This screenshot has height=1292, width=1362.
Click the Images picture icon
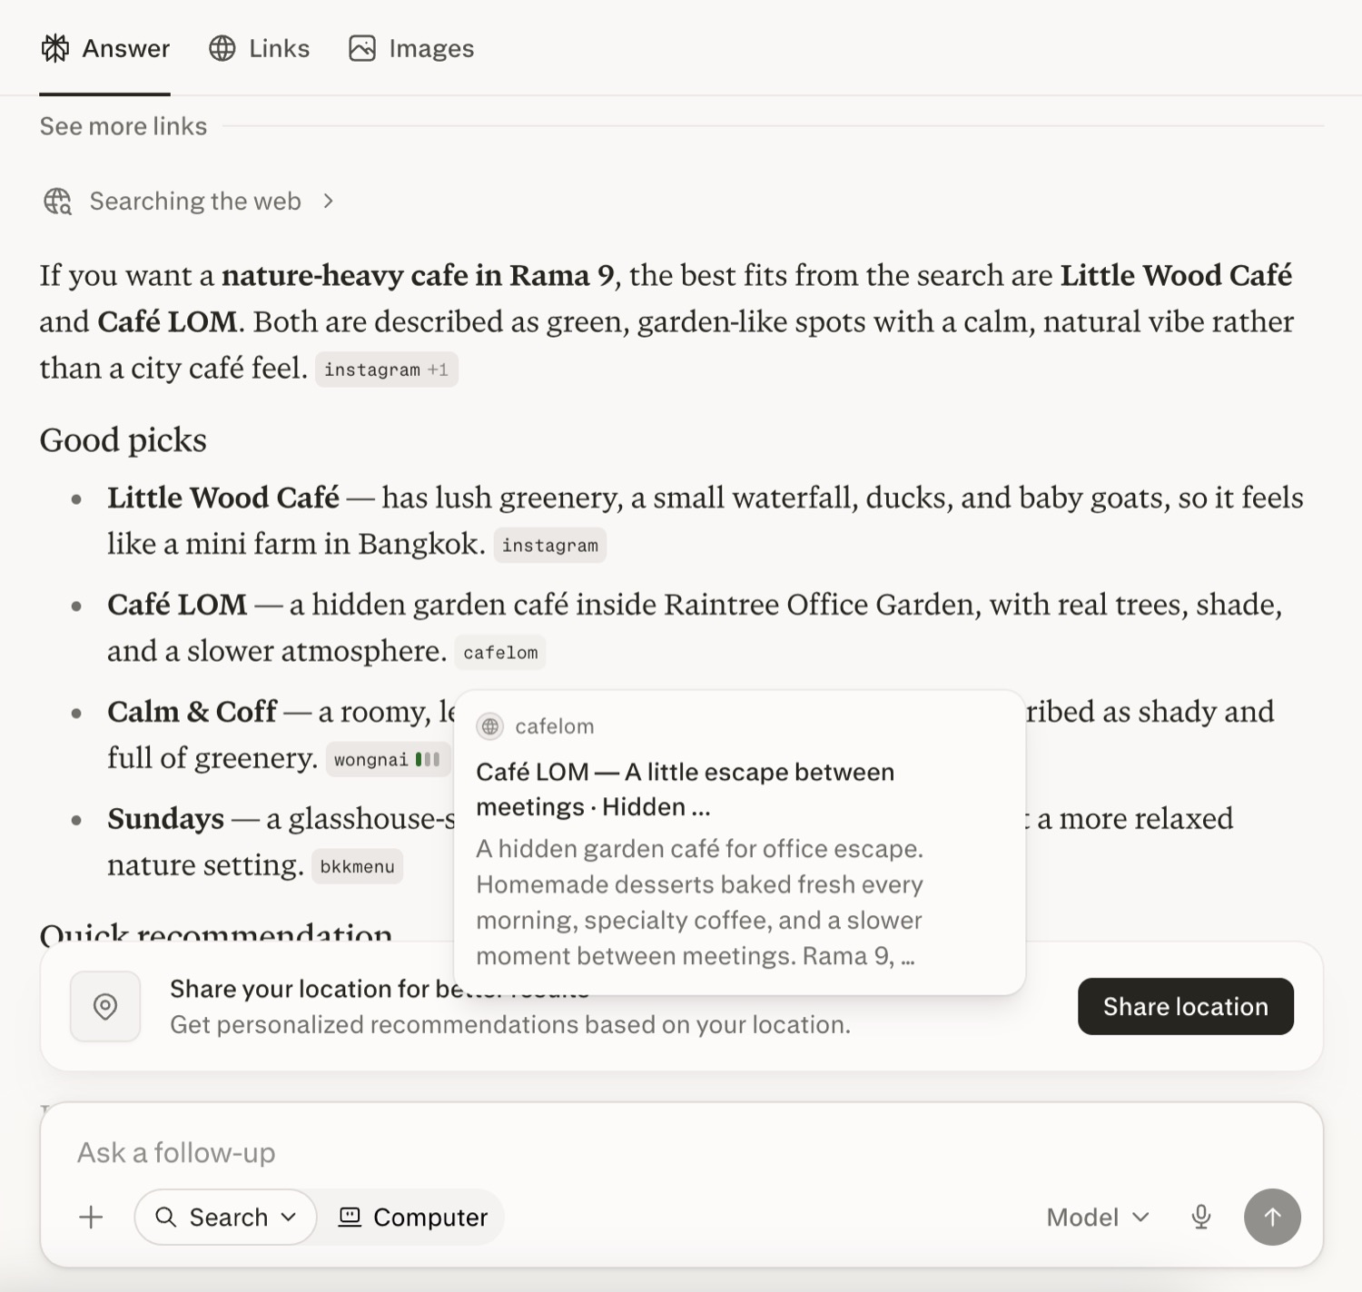click(362, 48)
